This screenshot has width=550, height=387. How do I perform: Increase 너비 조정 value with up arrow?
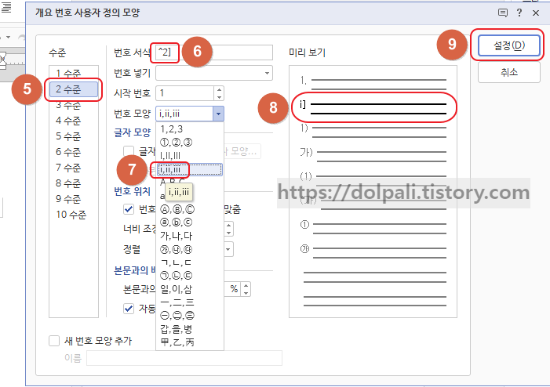click(x=228, y=226)
